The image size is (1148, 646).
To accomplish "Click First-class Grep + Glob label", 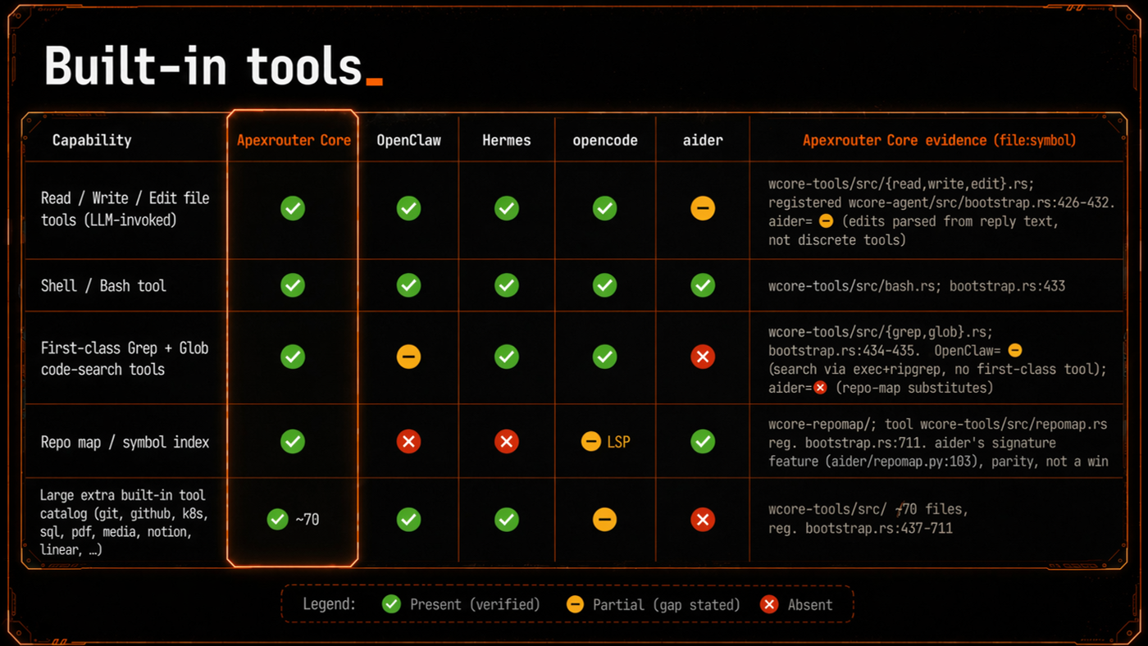I will 125,358.
